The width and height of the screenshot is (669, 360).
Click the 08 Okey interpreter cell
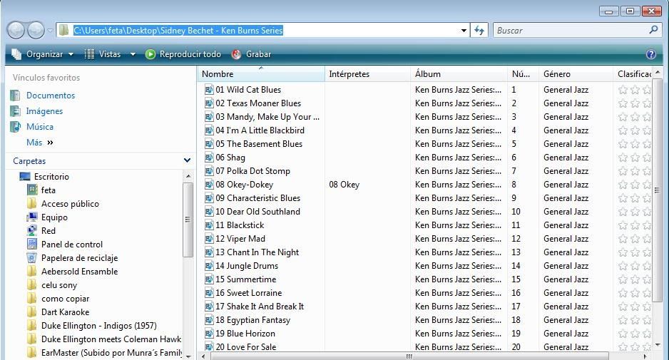(x=344, y=185)
